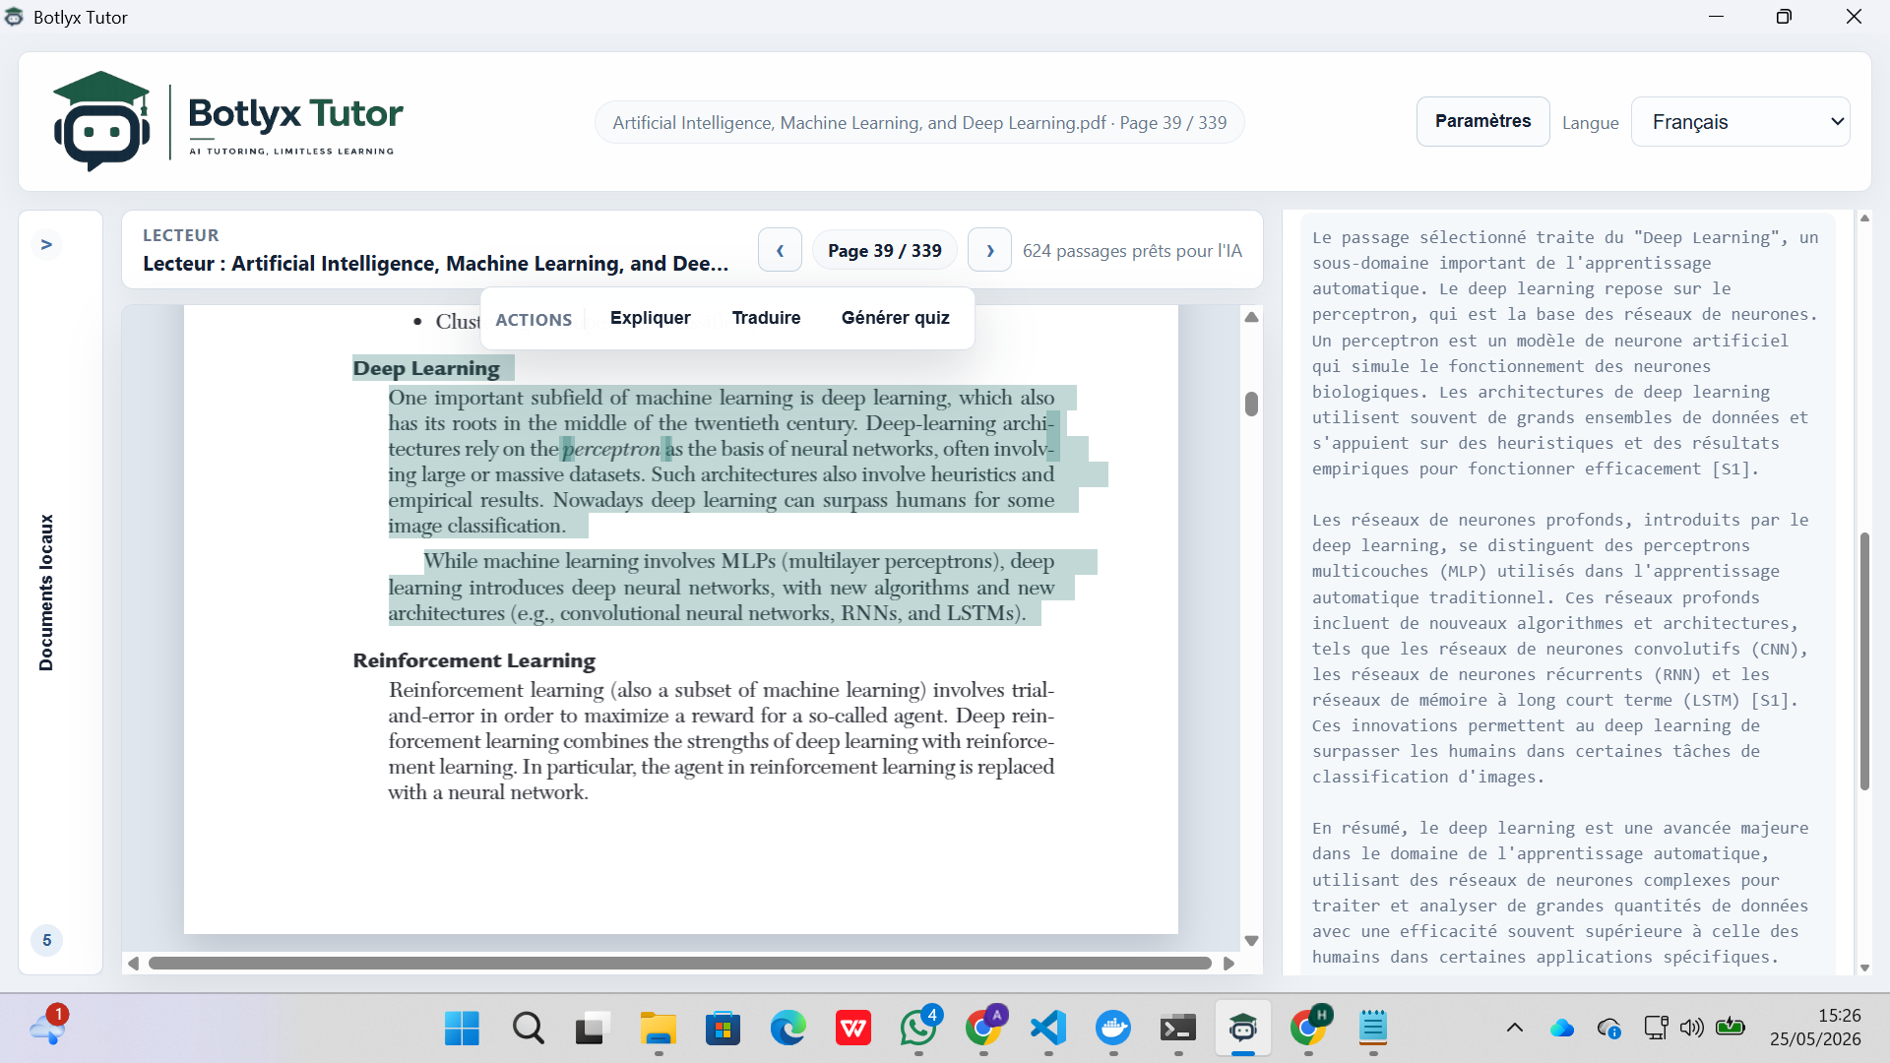Open Task View on the taskbar
Image resolution: width=1890 pixels, height=1063 pixels.
pyautogui.click(x=592, y=1029)
